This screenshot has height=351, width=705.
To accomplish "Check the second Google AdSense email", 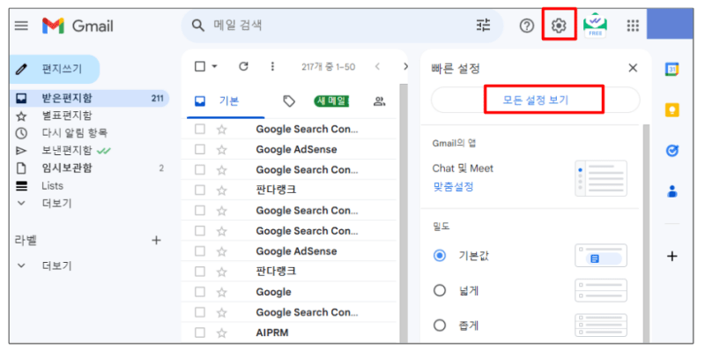I will [200, 251].
